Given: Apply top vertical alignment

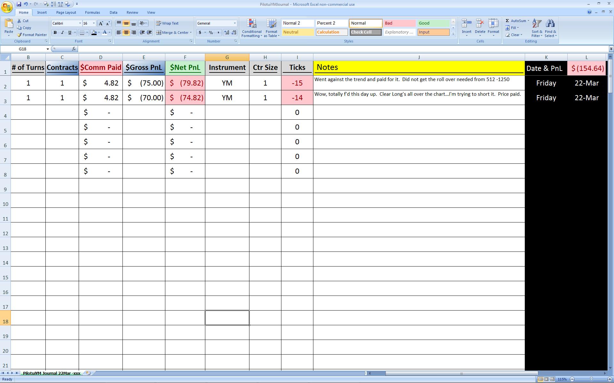Looking at the screenshot, I should coord(119,23).
